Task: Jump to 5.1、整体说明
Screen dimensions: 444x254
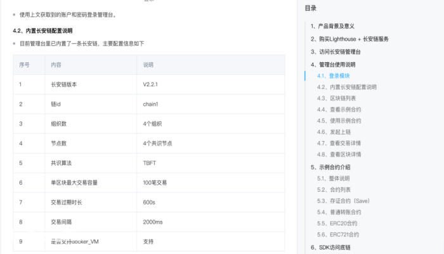Action: pyautogui.click(x=333, y=178)
